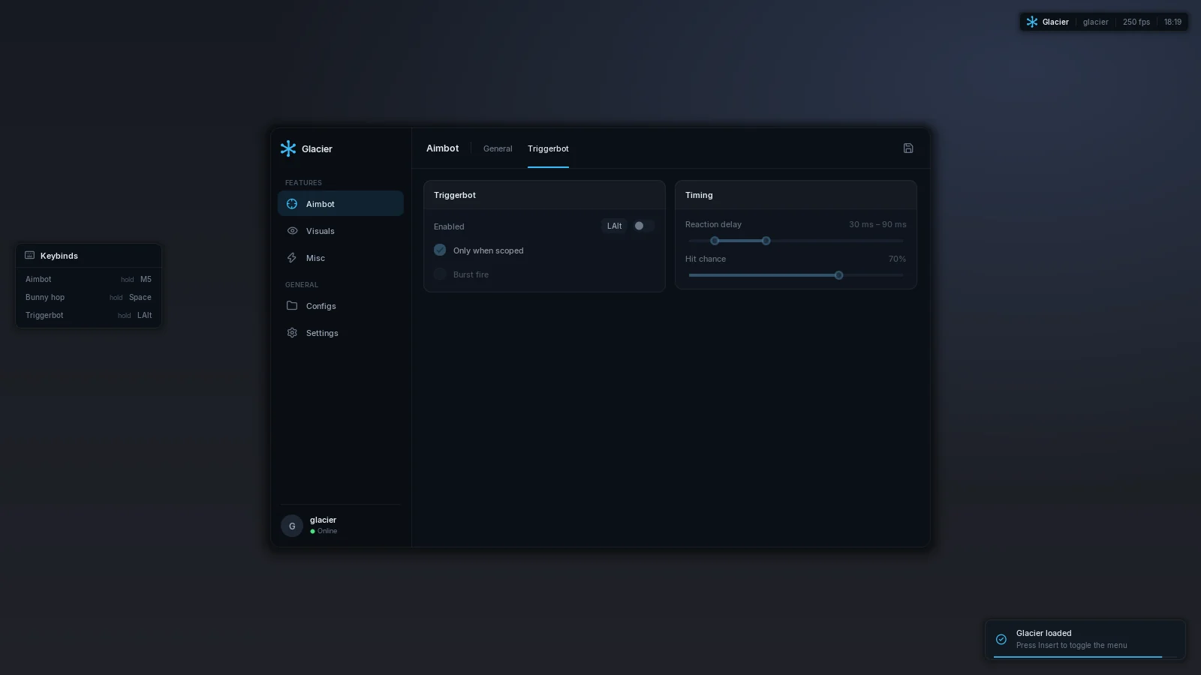Click the checkmark icon in Glacier loaded toast
The width and height of the screenshot is (1201, 675).
pyautogui.click(x=1001, y=640)
